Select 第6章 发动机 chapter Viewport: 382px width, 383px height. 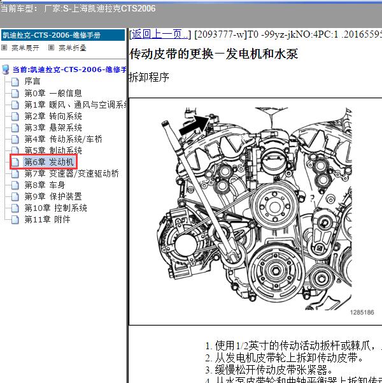point(49,162)
